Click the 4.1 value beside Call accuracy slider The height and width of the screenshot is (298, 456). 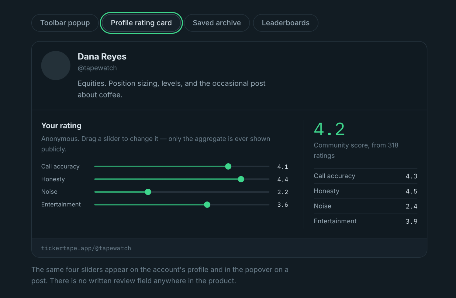coord(283,167)
